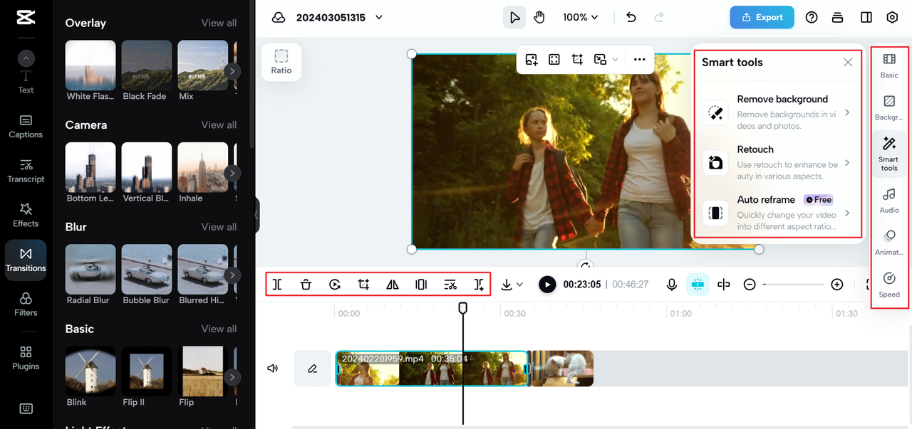View all Overlay transitions
Image resolution: width=912 pixels, height=429 pixels.
(219, 23)
